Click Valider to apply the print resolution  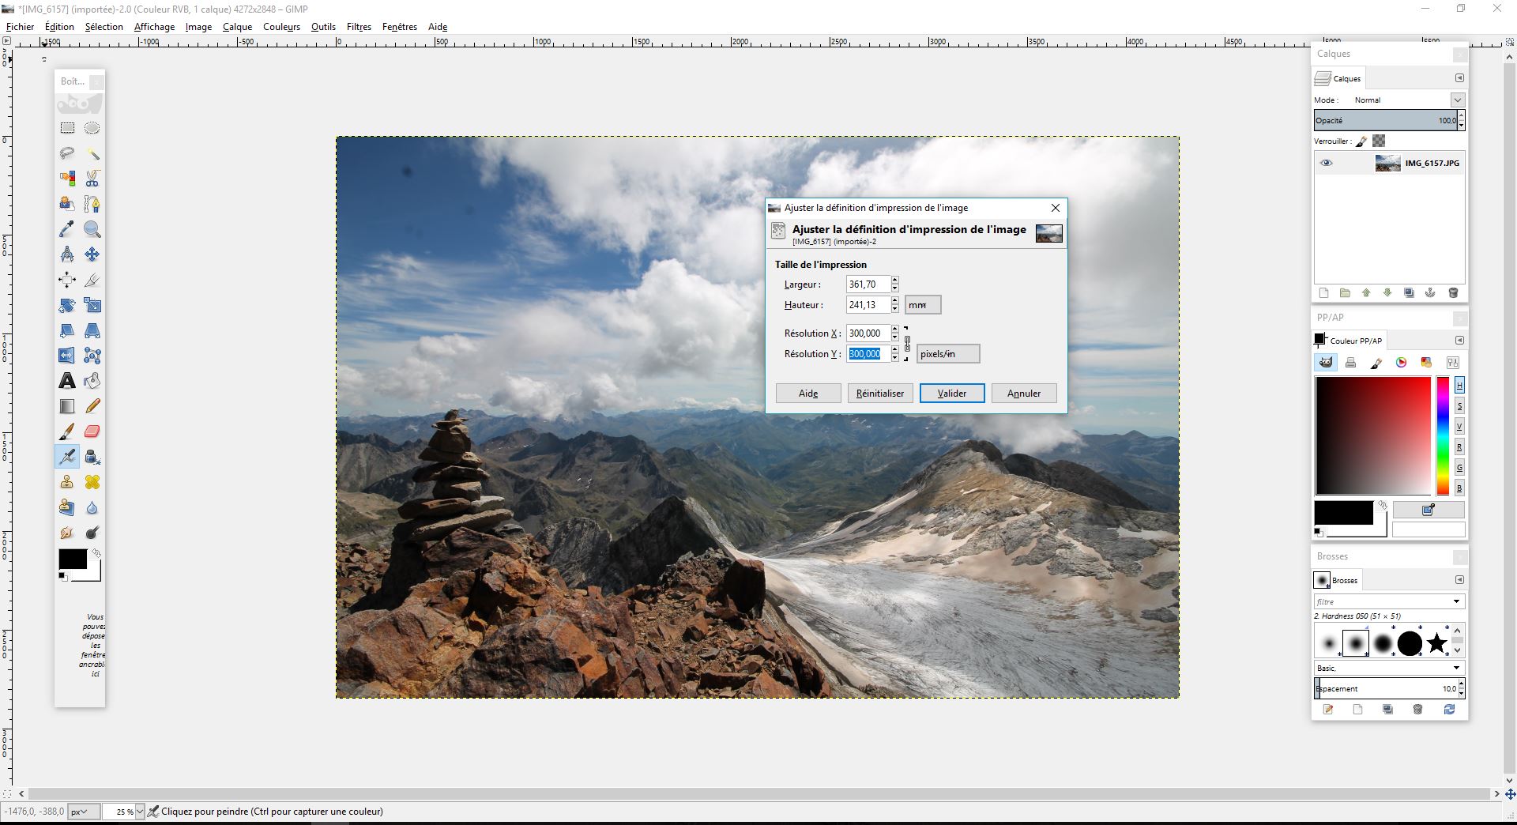click(951, 393)
